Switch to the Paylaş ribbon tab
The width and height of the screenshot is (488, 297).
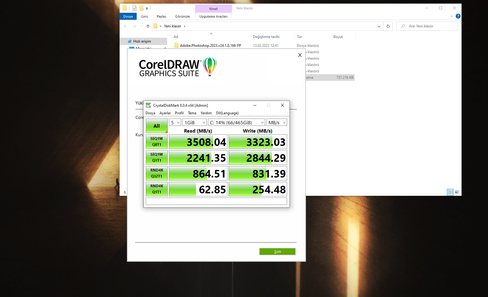(161, 16)
